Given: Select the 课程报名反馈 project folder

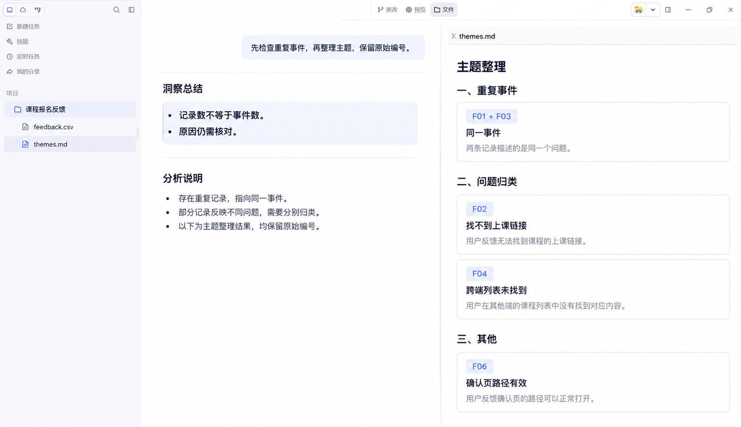Looking at the screenshot, I should (x=70, y=109).
